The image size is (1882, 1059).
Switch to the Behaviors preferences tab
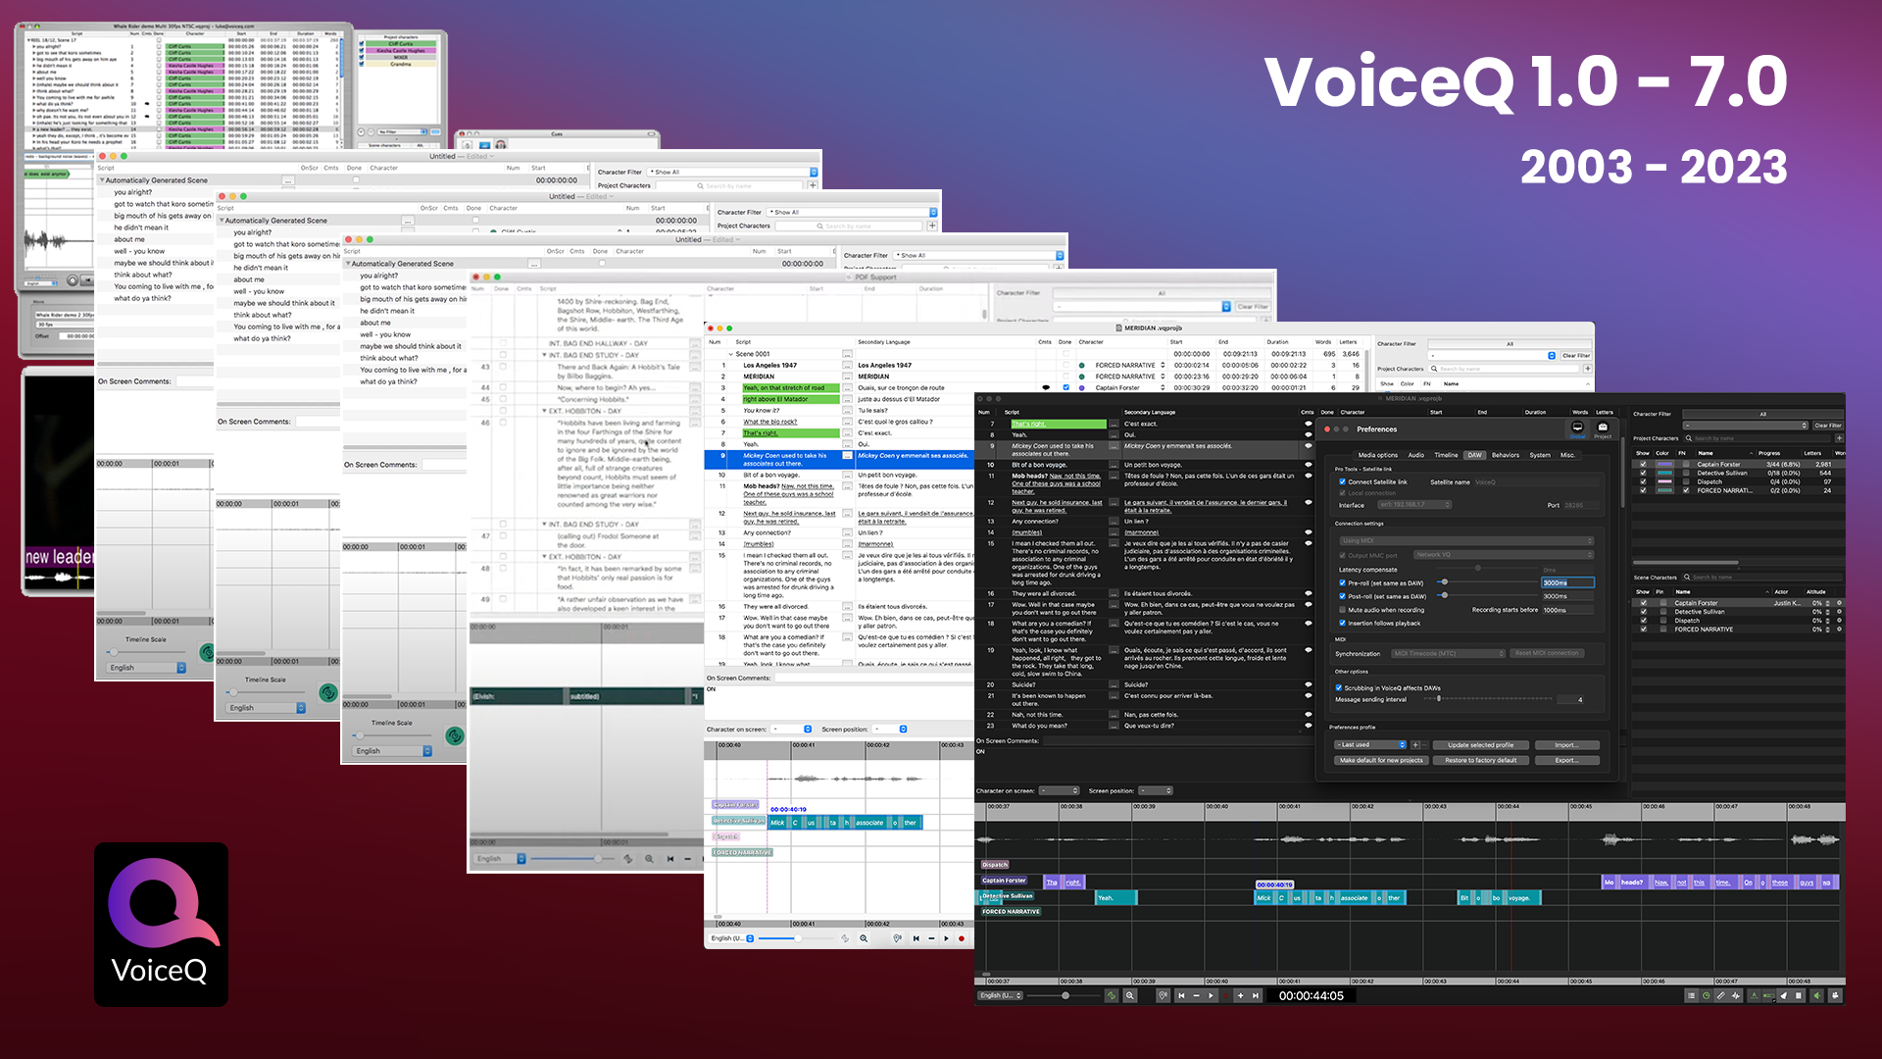(x=1506, y=455)
